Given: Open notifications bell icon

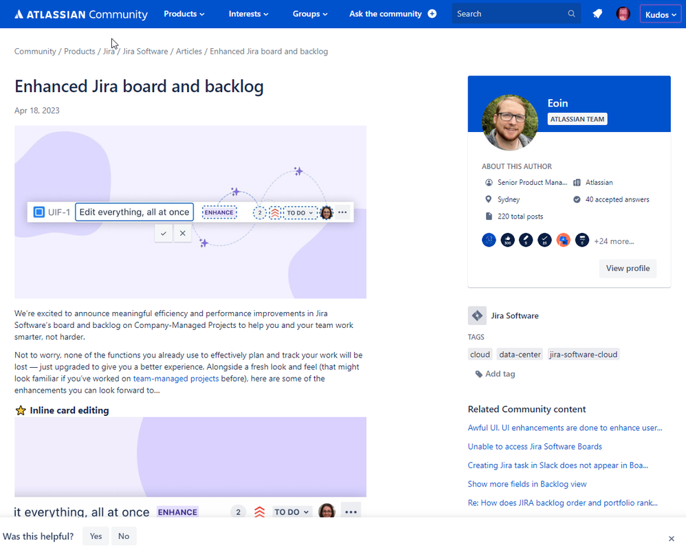Looking at the screenshot, I should (597, 14).
